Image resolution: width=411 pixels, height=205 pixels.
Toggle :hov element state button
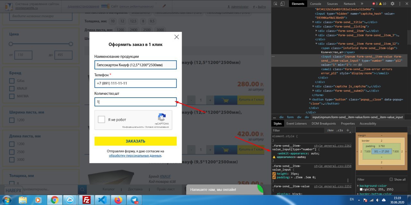330,130
